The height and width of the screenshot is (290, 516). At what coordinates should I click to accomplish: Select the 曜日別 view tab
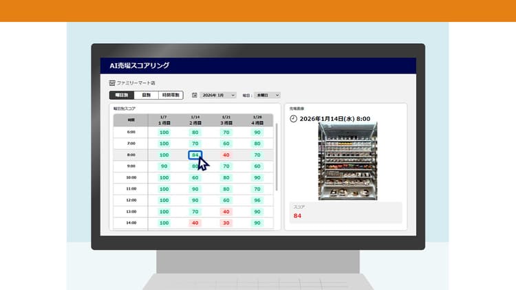pyautogui.click(x=122, y=95)
